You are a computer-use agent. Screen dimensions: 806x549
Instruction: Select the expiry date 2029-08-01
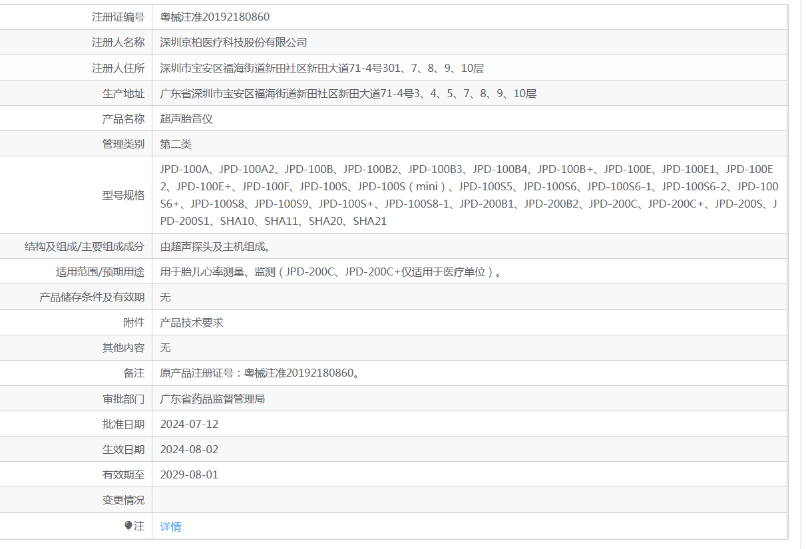tap(189, 474)
